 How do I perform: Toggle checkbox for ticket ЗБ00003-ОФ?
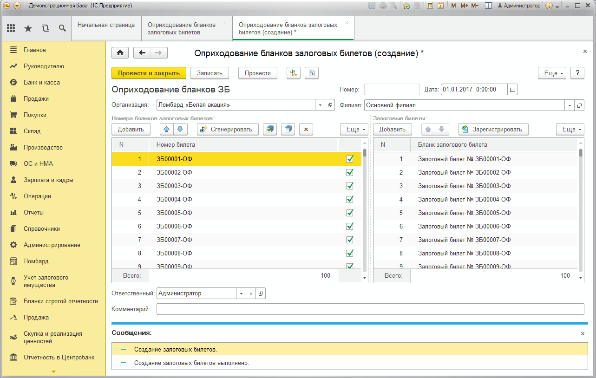[350, 186]
